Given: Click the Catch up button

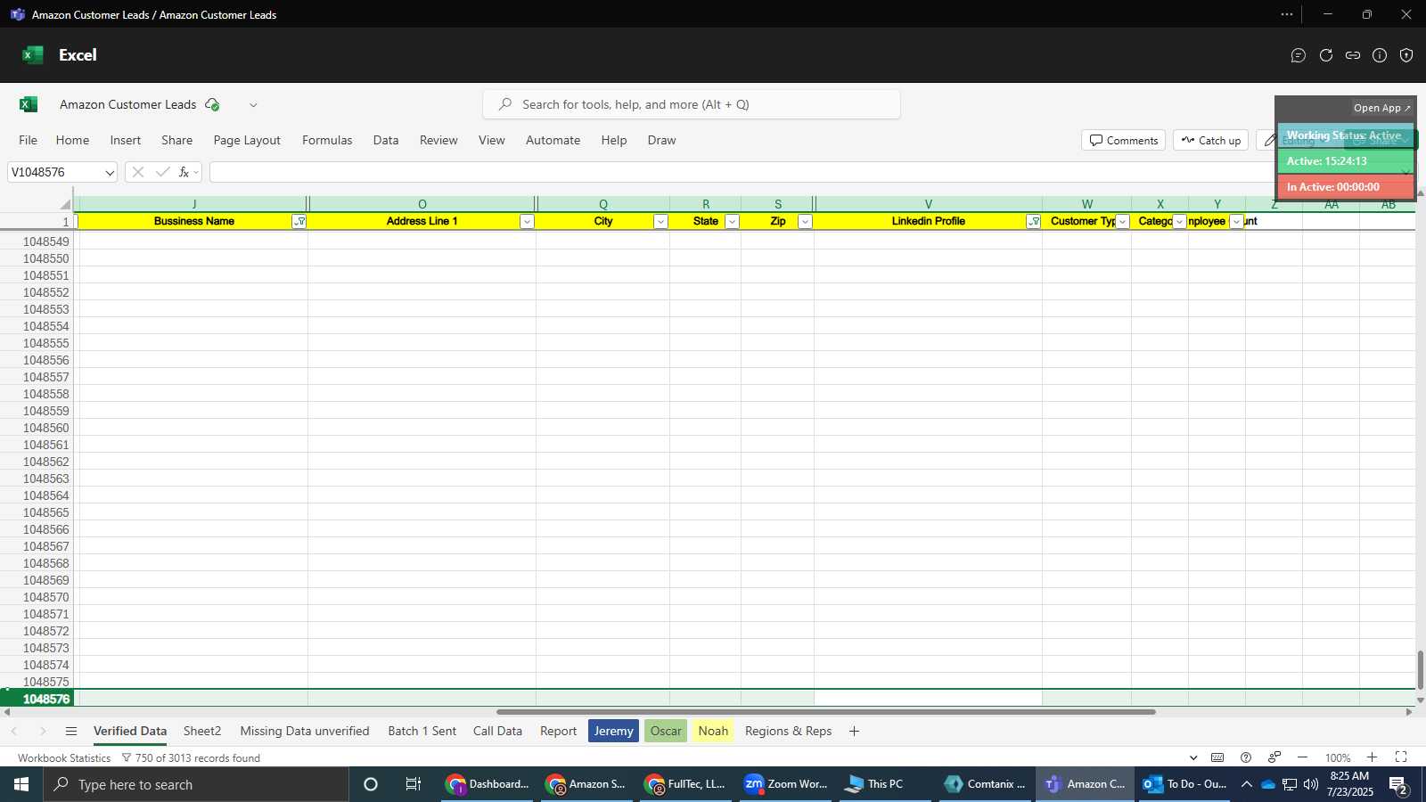Looking at the screenshot, I should (x=1210, y=141).
